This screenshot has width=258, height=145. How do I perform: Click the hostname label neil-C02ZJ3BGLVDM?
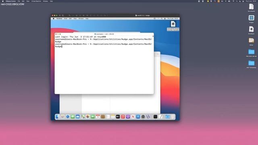point(12,4)
